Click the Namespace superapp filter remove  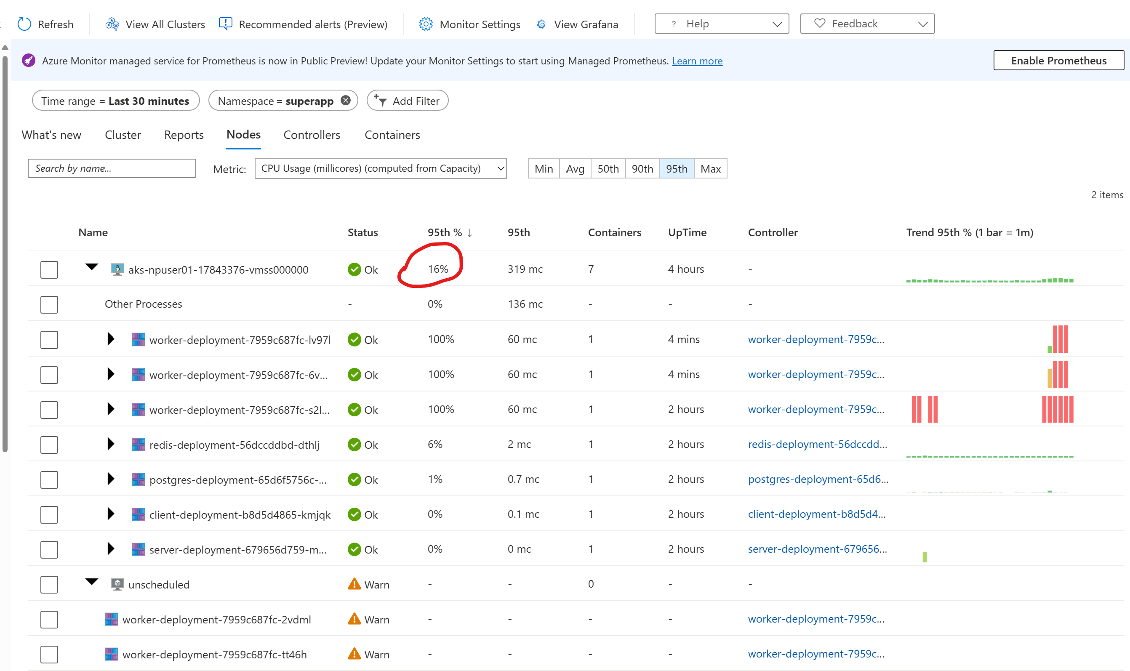coord(344,101)
